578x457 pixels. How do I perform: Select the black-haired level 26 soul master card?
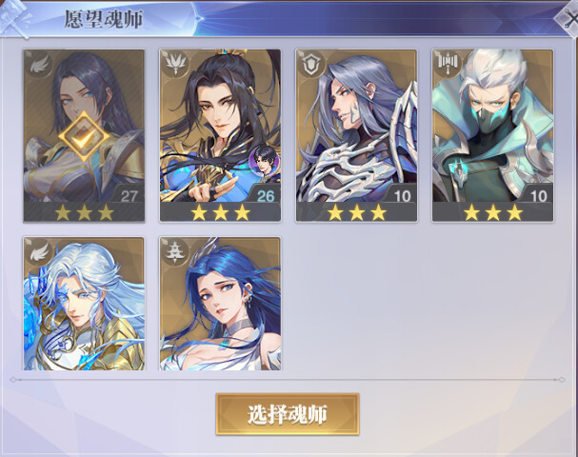click(220, 135)
